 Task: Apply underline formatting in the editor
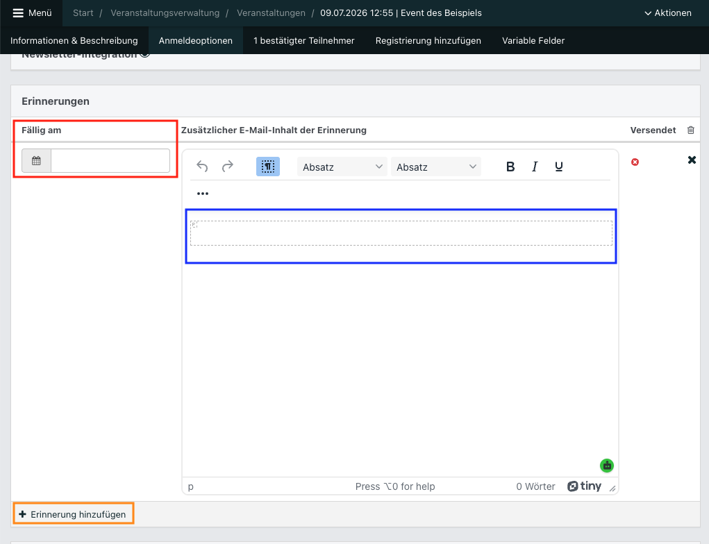click(559, 167)
